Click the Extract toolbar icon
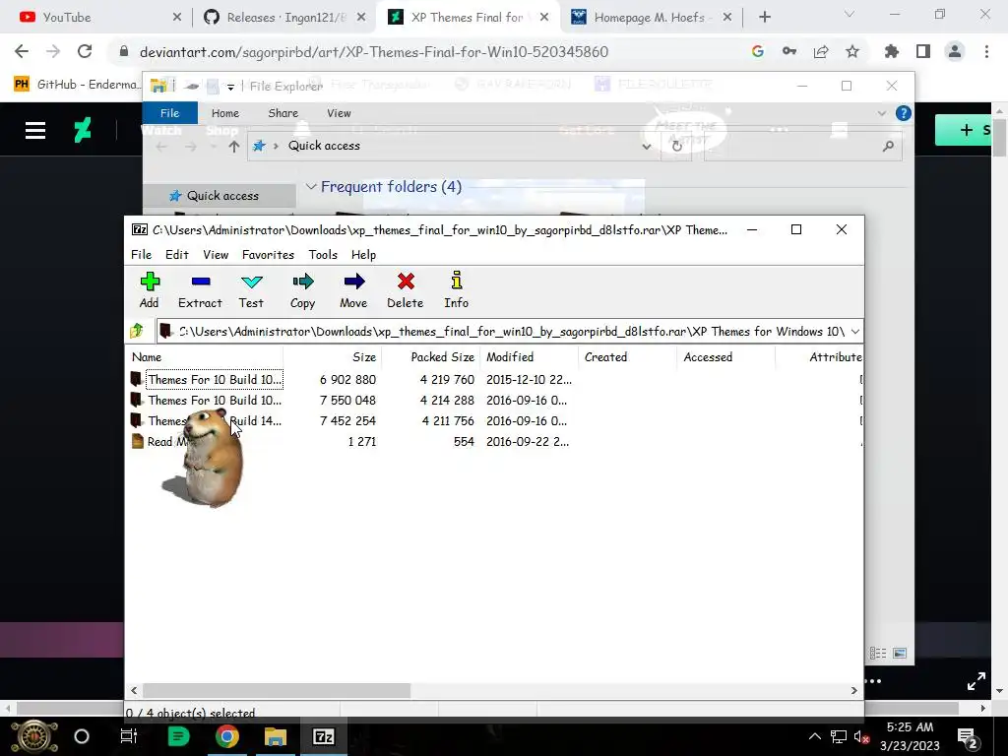 [200, 290]
